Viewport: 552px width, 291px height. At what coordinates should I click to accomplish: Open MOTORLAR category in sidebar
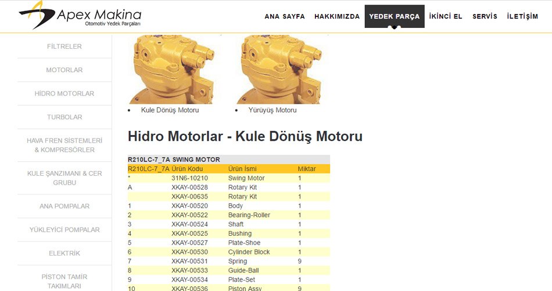click(x=64, y=70)
